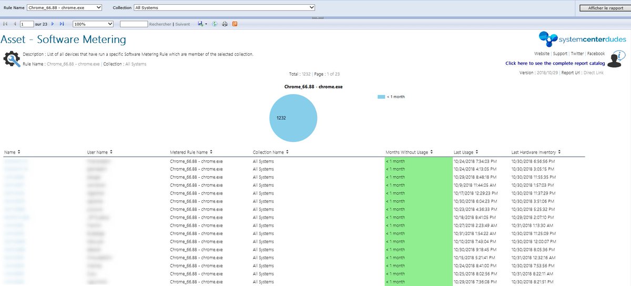Click chart title Chrome_66.88 - chrome.exe
The image size is (631, 286).
(x=313, y=86)
